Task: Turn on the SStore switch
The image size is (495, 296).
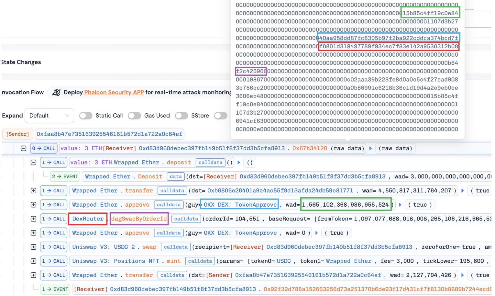Action: coord(181,116)
